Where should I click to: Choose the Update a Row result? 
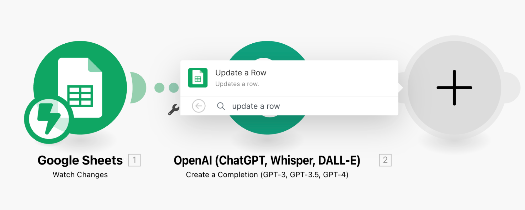point(289,78)
